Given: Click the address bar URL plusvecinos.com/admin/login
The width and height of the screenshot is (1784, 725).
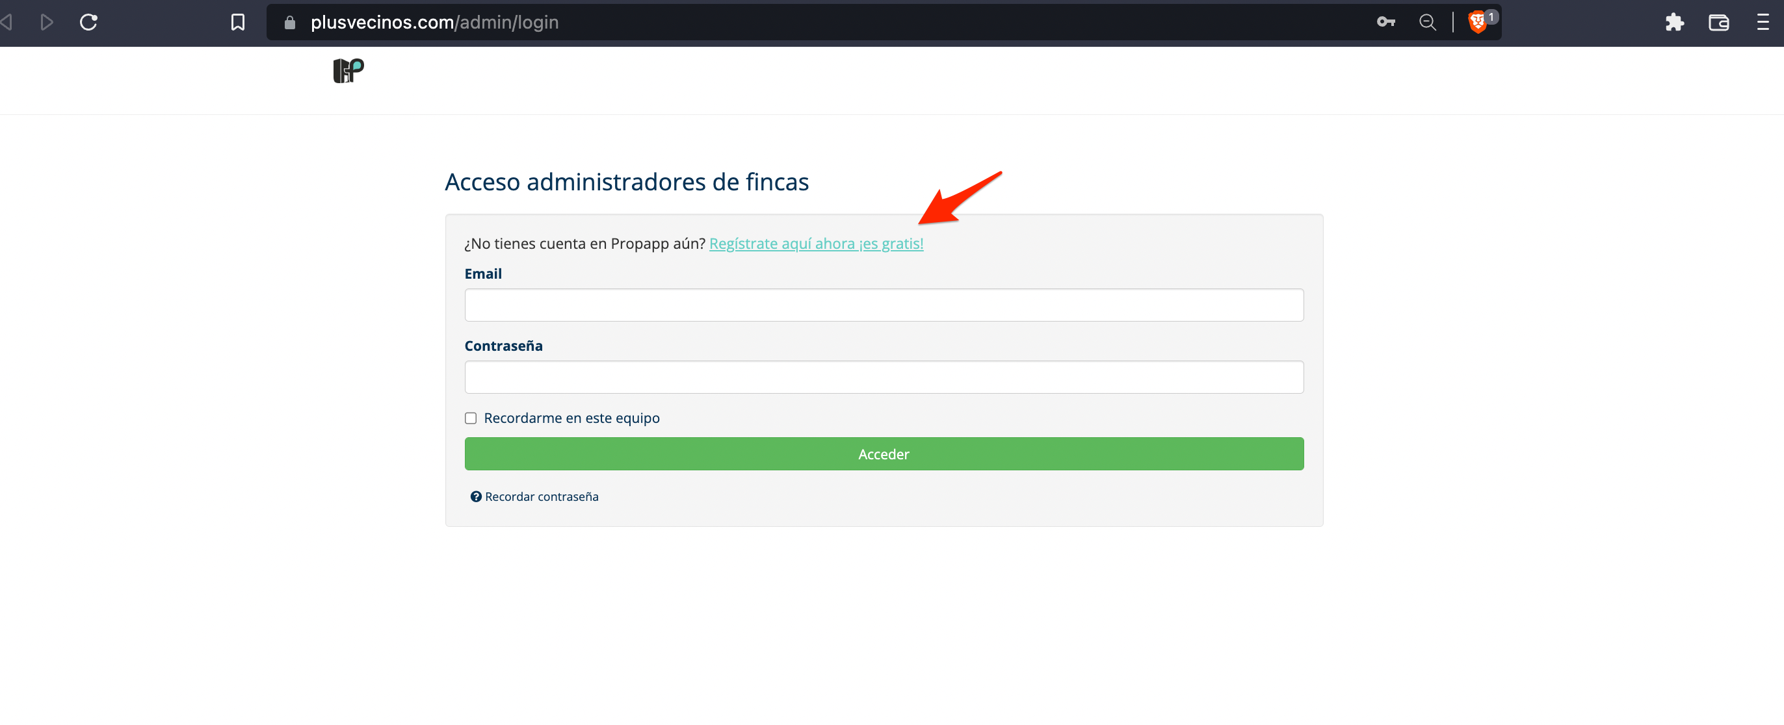Looking at the screenshot, I should coord(434,22).
